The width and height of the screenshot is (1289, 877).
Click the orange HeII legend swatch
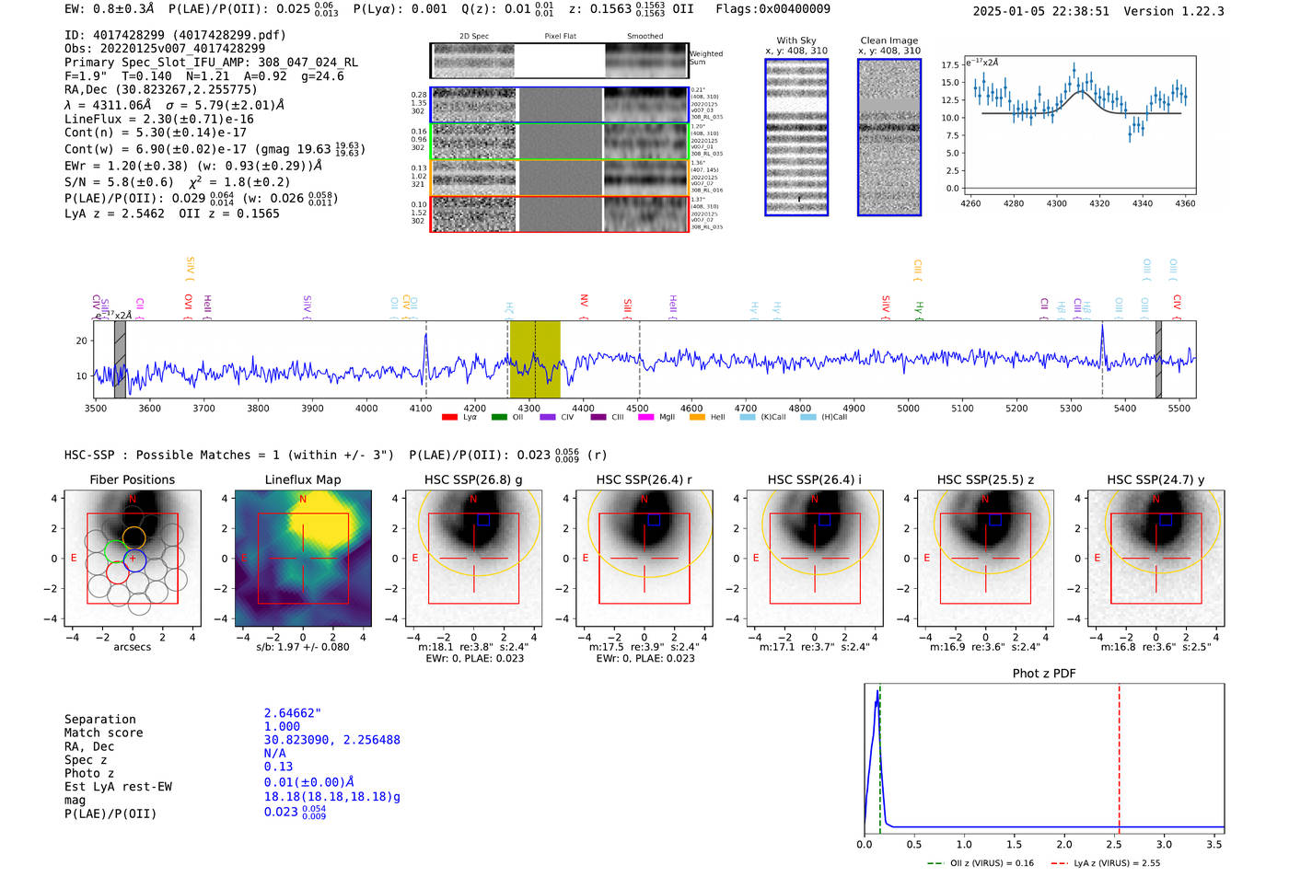[697, 417]
